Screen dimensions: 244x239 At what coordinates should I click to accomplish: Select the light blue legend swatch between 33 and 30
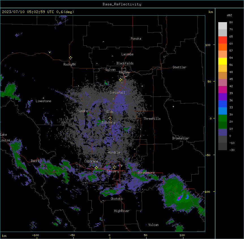click(x=222, y=111)
